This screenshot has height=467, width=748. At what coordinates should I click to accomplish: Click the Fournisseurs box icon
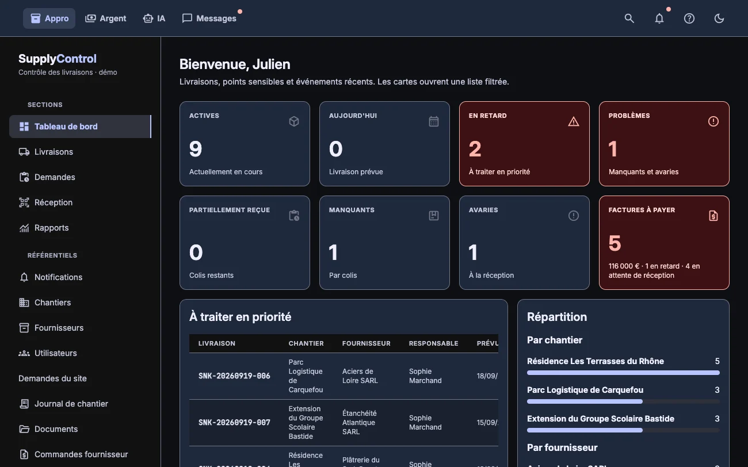[24, 328]
